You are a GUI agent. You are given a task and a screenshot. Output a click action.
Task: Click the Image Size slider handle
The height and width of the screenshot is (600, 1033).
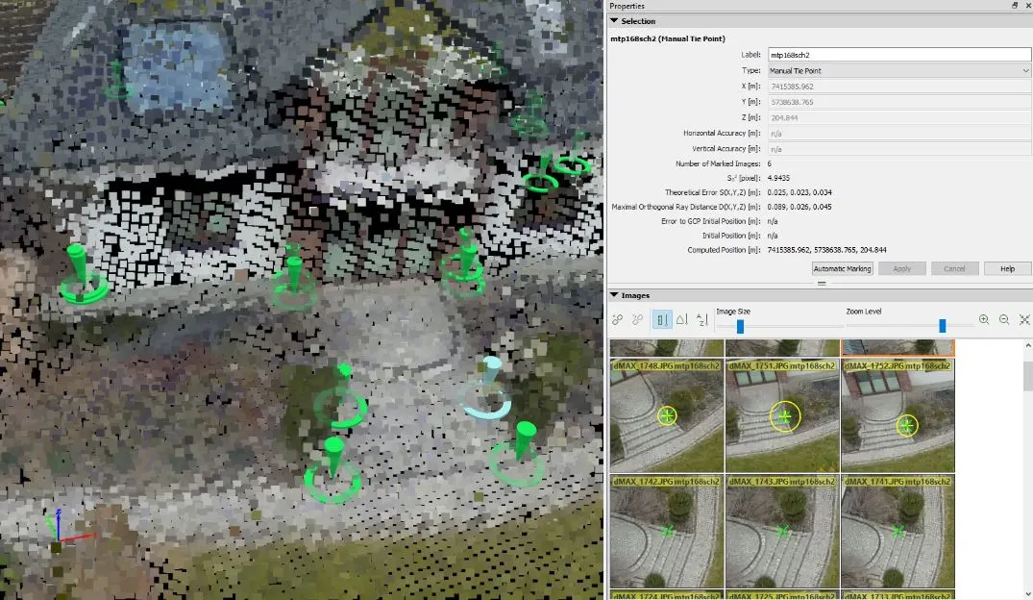740,326
